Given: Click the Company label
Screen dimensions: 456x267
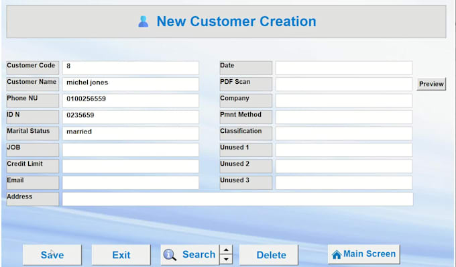Looking at the screenshot, I should pos(245,101).
